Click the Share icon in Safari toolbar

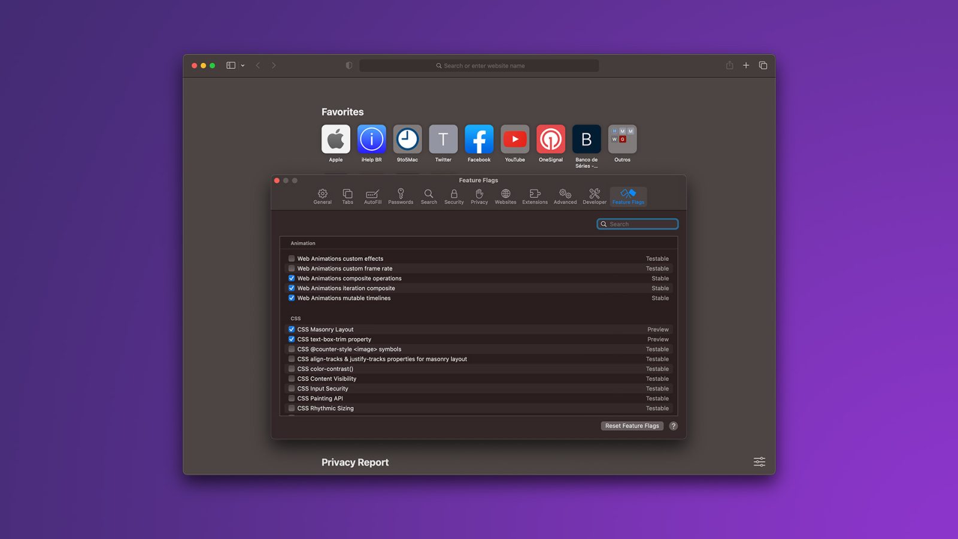pos(729,65)
